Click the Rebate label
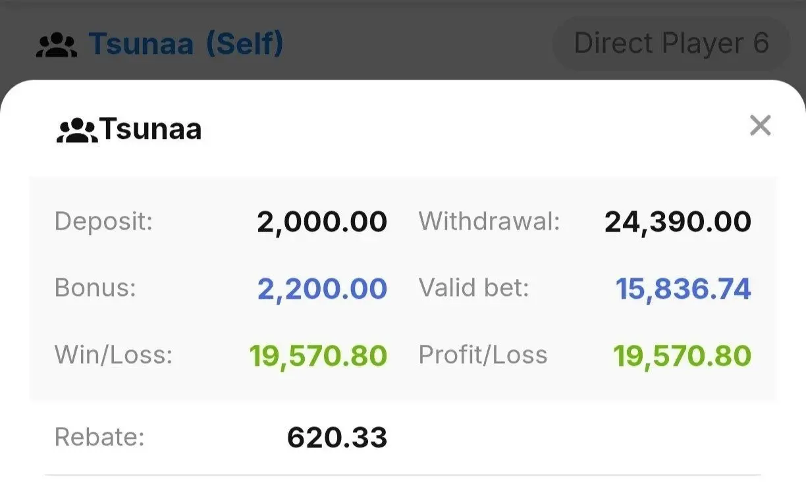806x483 pixels. click(x=99, y=437)
